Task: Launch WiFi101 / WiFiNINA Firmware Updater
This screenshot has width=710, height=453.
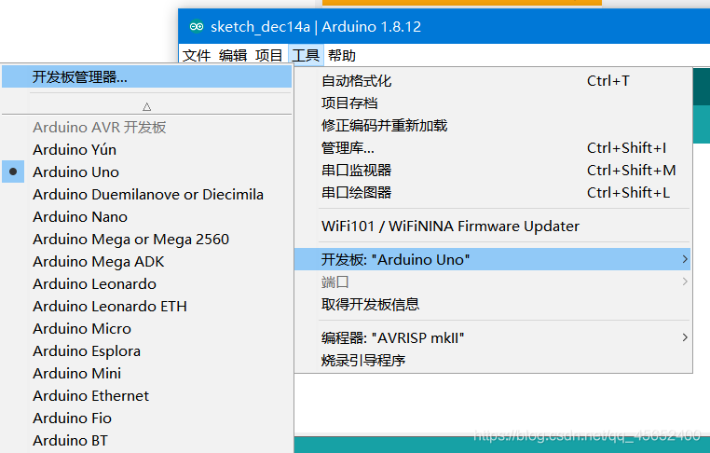Action: (493, 226)
